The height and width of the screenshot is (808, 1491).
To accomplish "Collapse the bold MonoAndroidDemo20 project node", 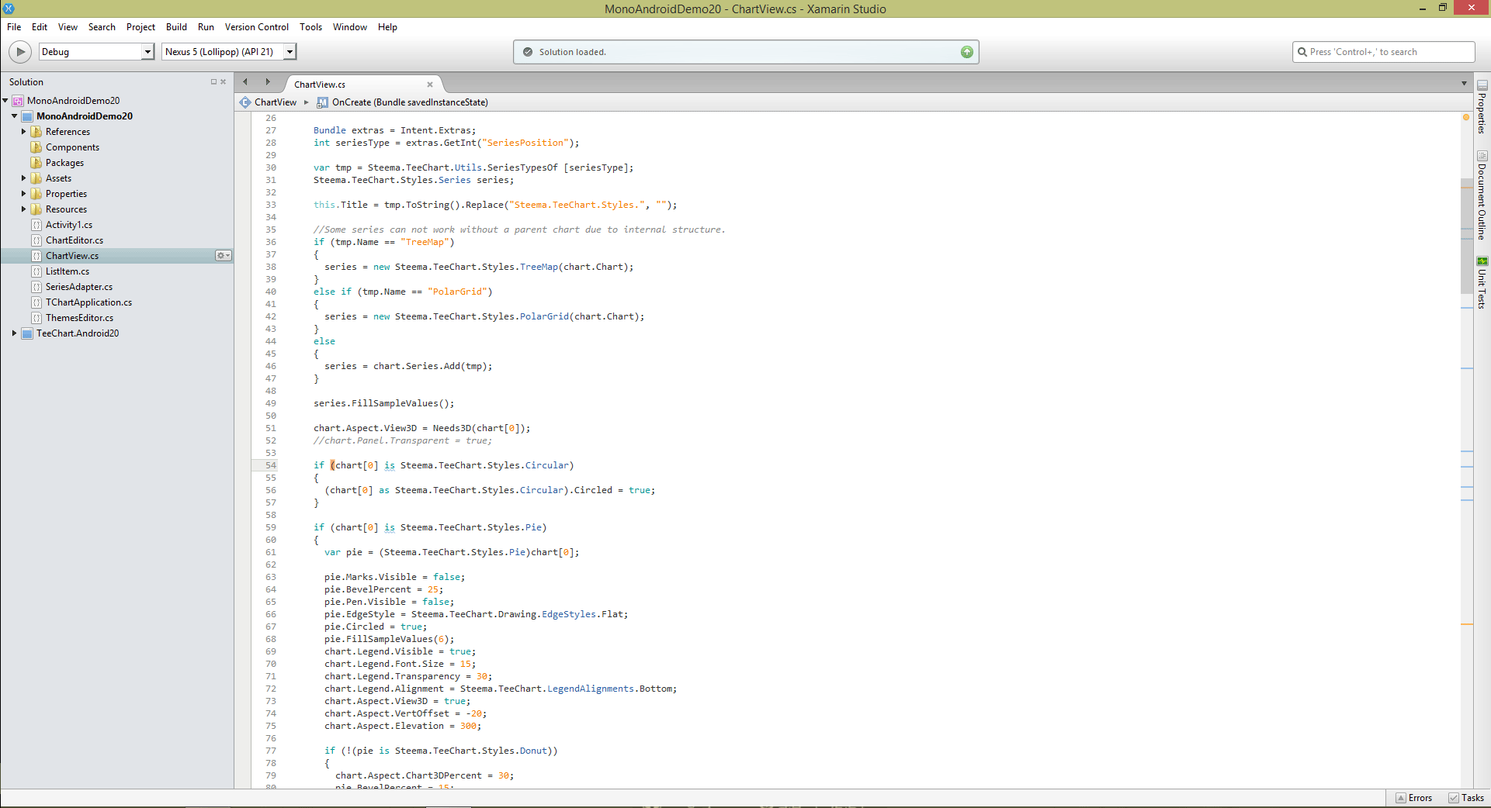I will 14,116.
